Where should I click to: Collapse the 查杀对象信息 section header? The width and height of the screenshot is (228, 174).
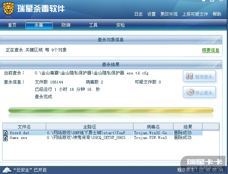111,40
